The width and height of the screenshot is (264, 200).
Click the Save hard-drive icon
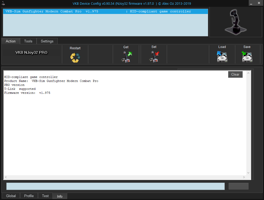(x=247, y=57)
